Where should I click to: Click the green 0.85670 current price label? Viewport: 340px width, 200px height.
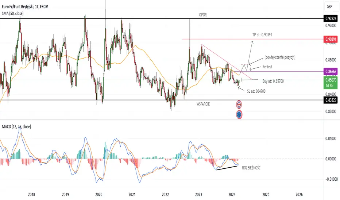[x=331, y=80]
